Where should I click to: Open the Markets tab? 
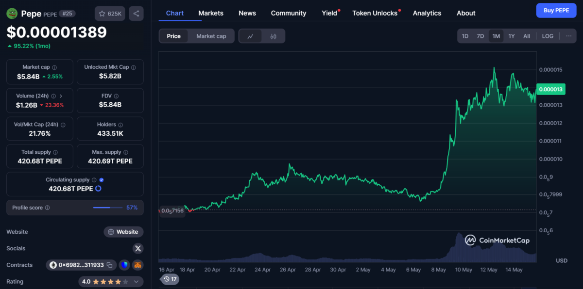point(211,13)
